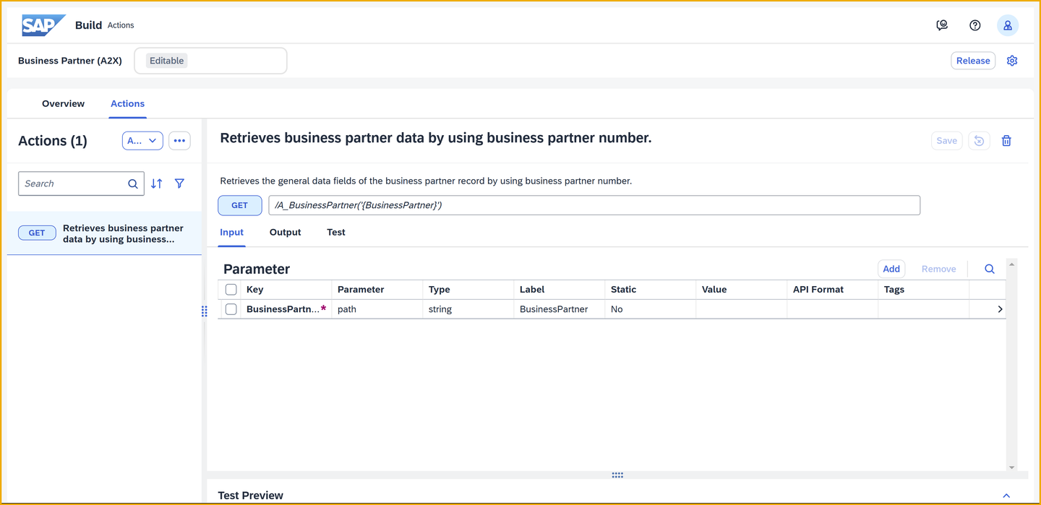Open the user profile avatar
This screenshot has width=1041, height=505.
(x=1008, y=25)
